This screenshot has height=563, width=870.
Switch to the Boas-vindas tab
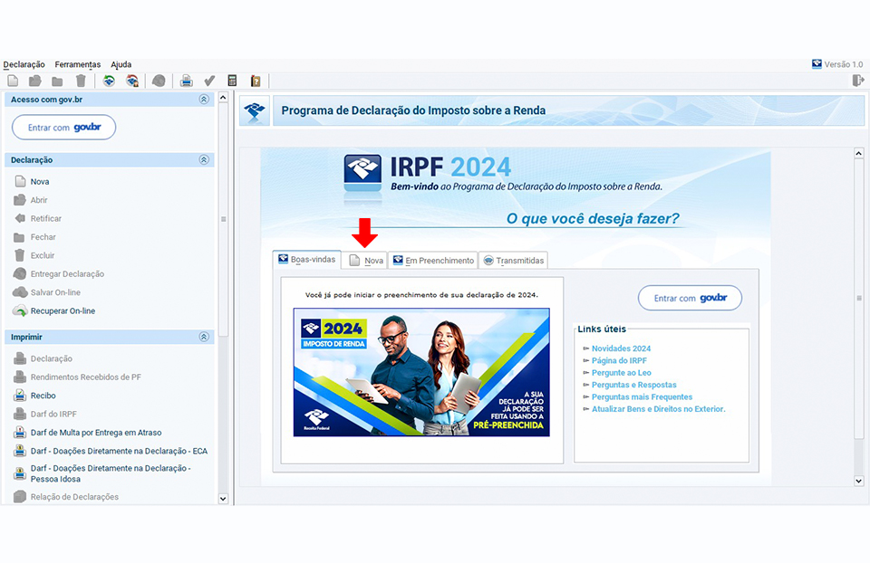[x=307, y=260]
